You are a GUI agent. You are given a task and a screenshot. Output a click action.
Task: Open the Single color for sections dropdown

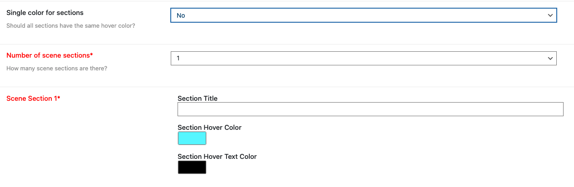click(363, 15)
